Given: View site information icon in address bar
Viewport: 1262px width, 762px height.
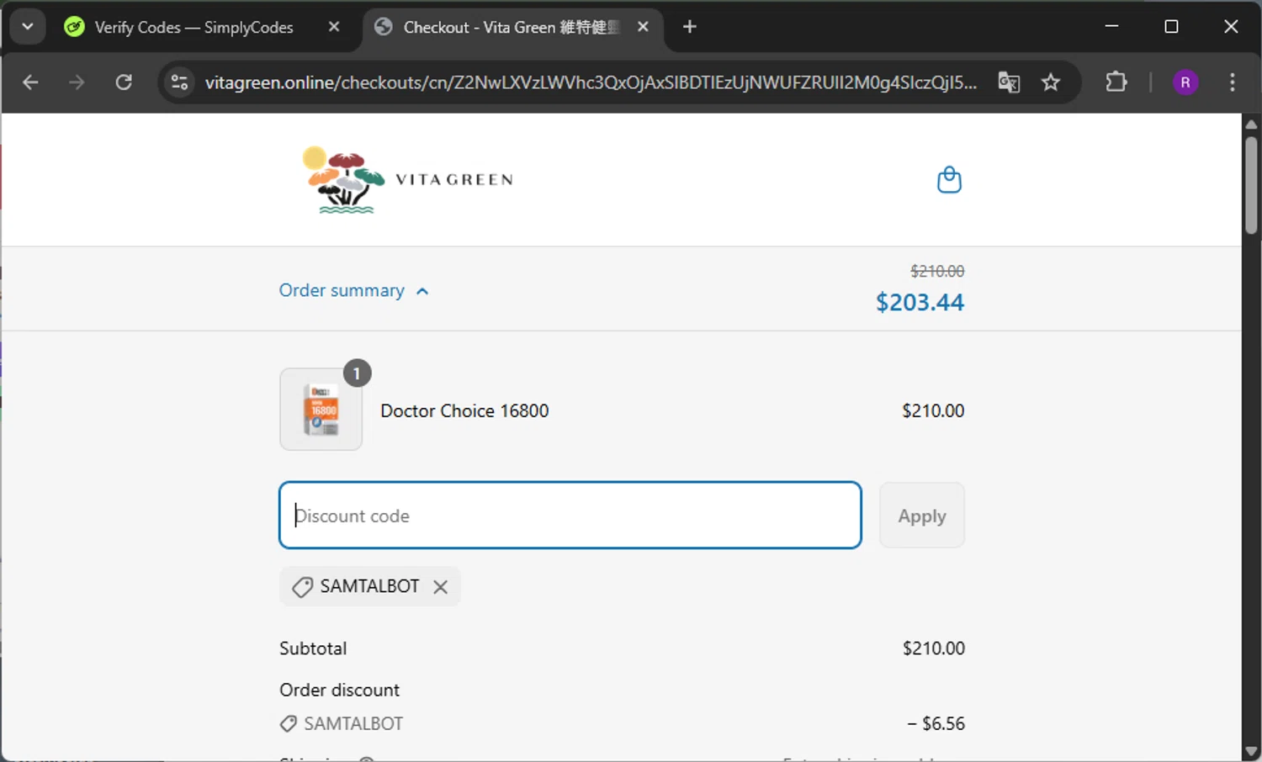Looking at the screenshot, I should tap(179, 82).
